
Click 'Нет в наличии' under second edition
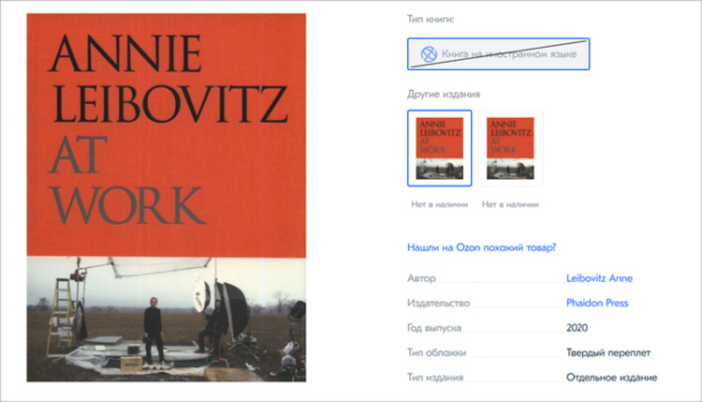[x=510, y=204]
